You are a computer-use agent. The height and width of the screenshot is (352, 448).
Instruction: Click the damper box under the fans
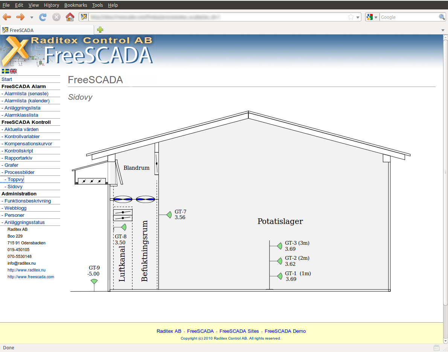coord(123,215)
